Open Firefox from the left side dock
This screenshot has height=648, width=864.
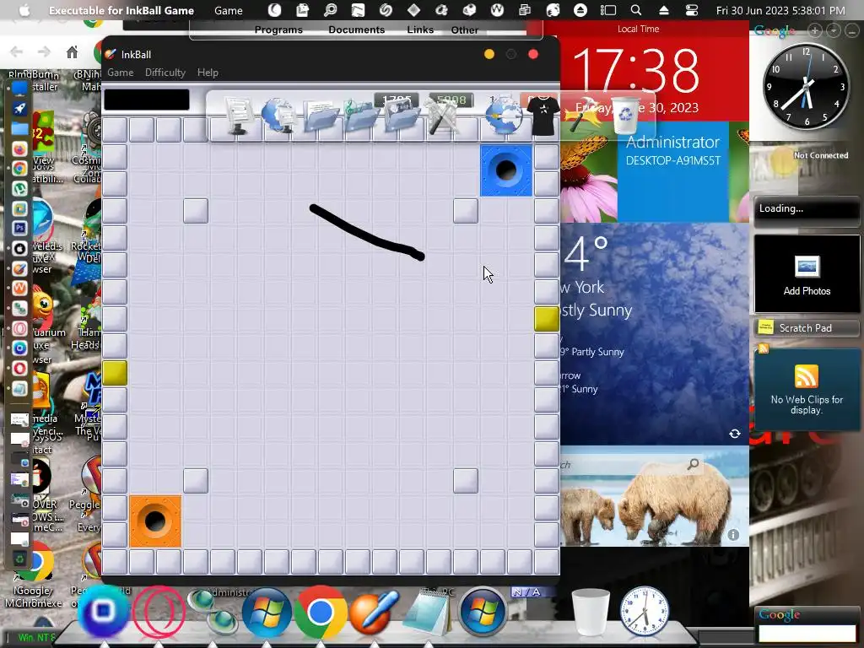(19, 149)
